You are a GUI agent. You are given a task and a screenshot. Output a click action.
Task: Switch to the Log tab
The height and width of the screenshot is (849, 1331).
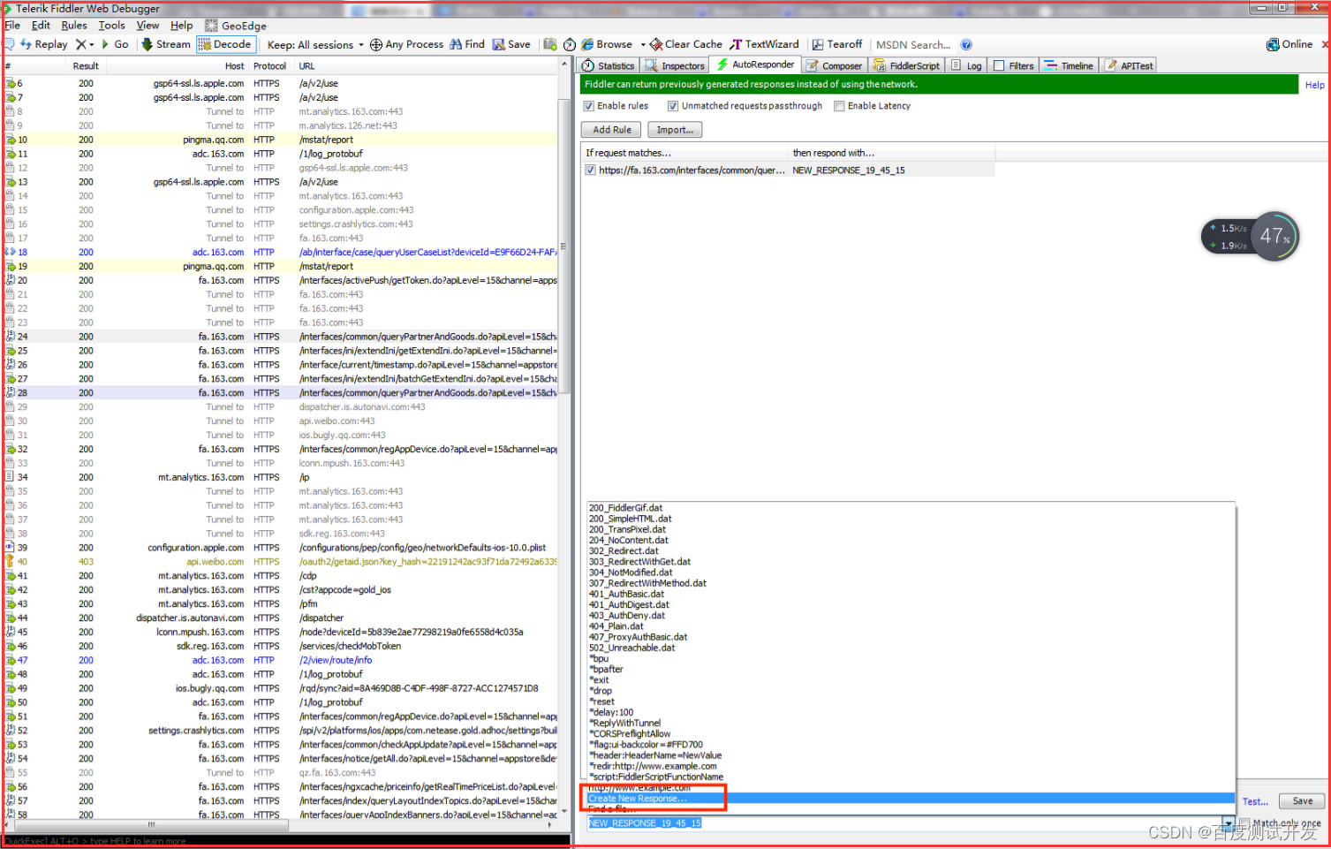click(966, 65)
